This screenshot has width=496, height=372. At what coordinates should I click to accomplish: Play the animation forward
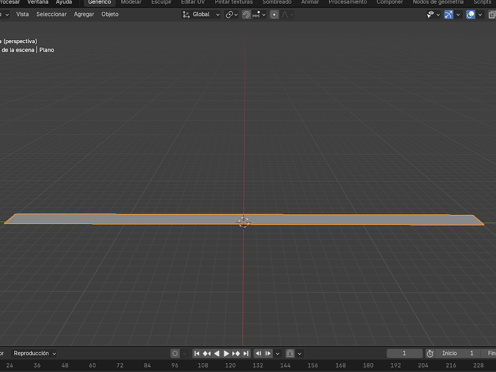pos(226,354)
